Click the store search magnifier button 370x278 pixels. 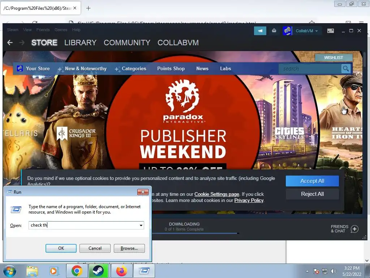pyautogui.click(x=346, y=68)
